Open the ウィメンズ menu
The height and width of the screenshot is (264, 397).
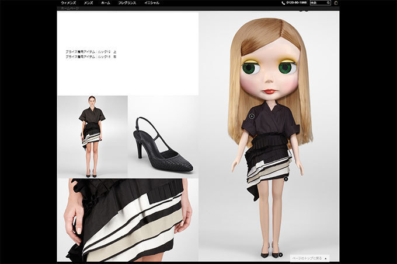coord(68,3)
